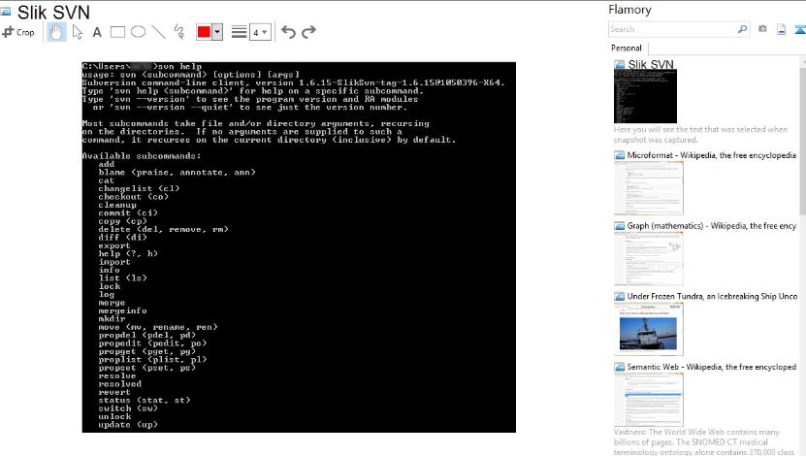The width and height of the screenshot is (806, 456).
Task: Open the color dropdown arrow
Action: point(217,32)
